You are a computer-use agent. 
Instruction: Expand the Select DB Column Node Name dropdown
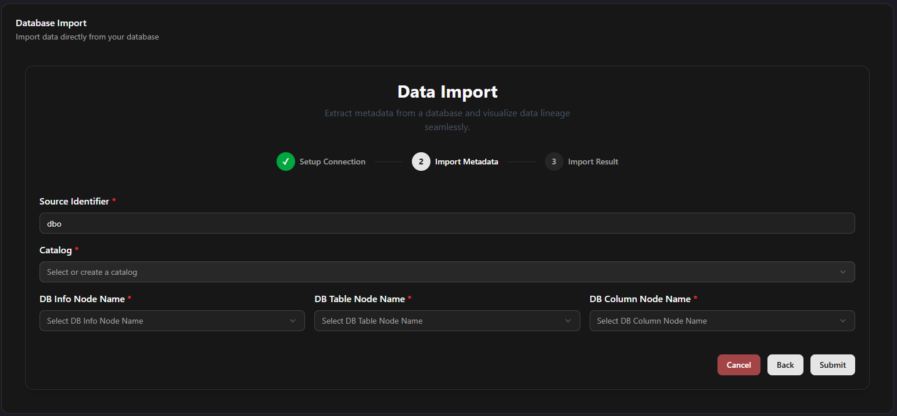[722, 321]
